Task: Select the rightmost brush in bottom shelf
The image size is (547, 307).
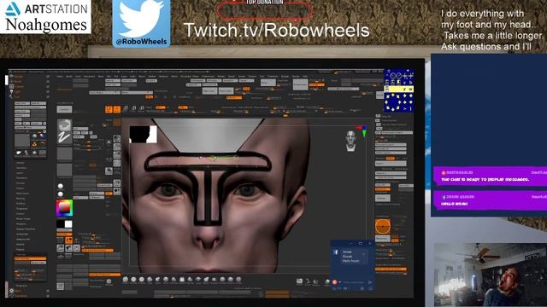Action: point(238,279)
